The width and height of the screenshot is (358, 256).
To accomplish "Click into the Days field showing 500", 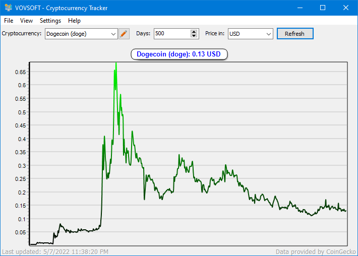I will [x=172, y=34].
